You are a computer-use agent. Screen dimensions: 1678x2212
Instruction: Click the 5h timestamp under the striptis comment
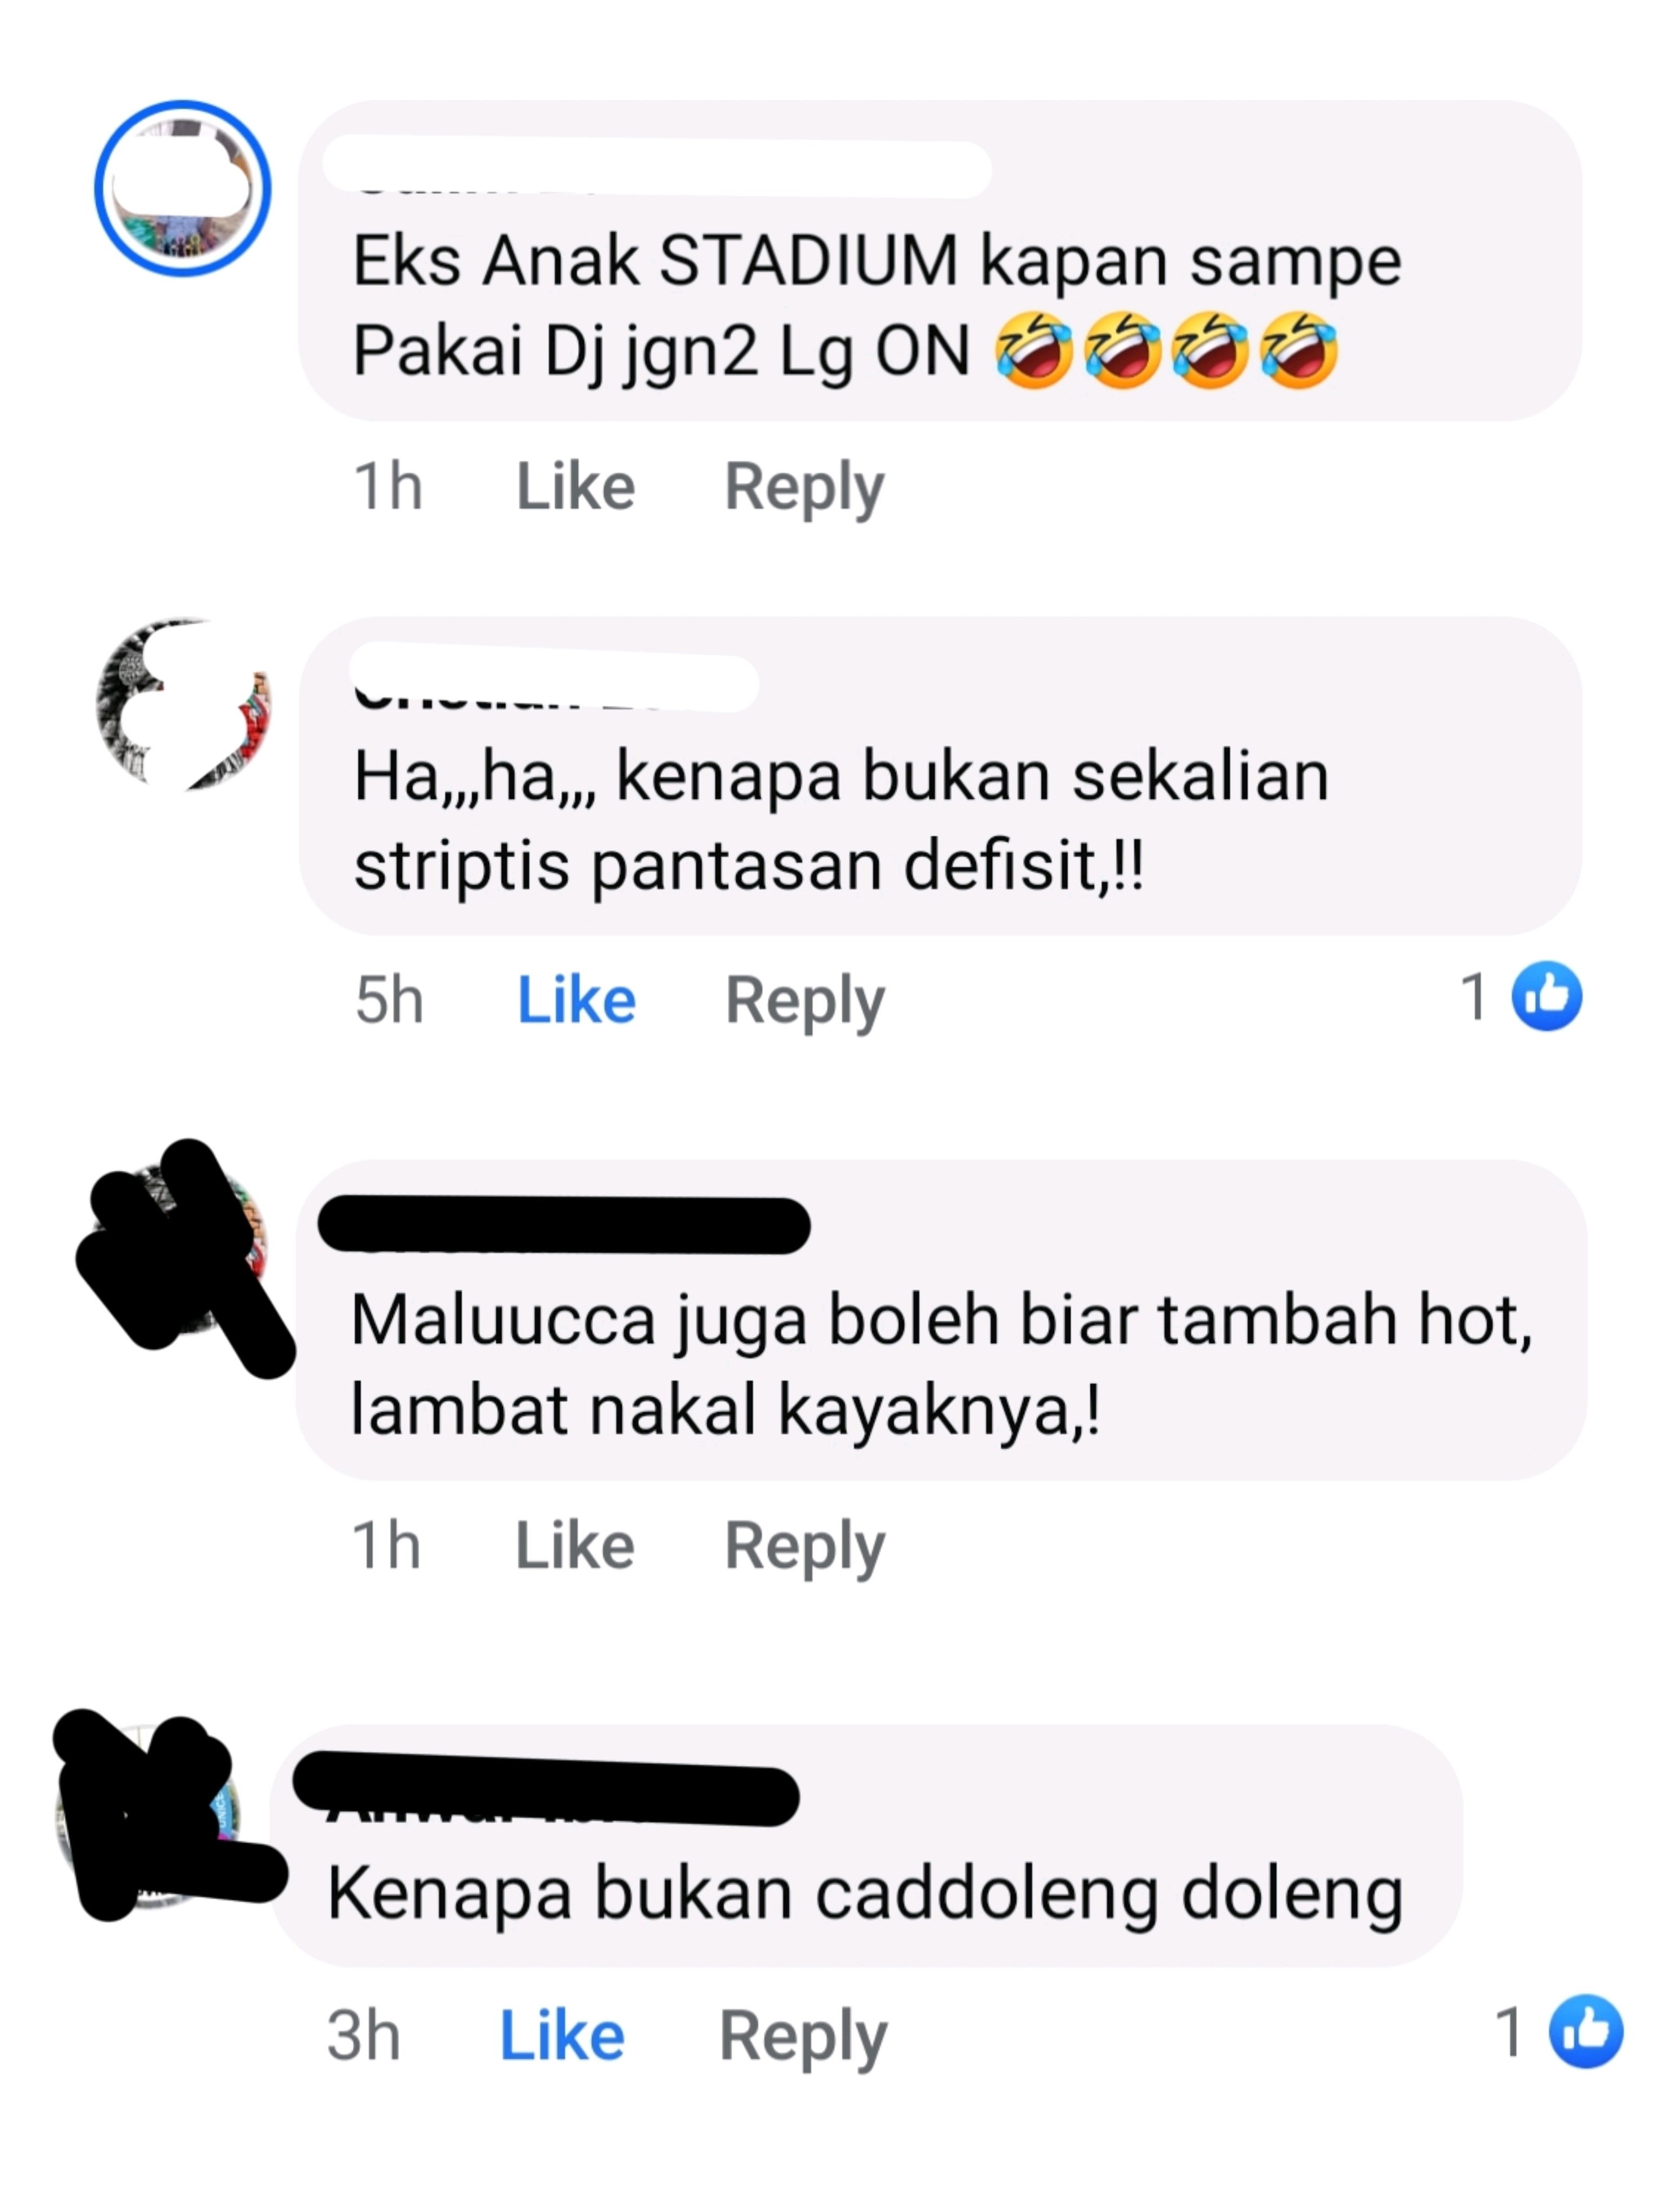(389, 1000)
